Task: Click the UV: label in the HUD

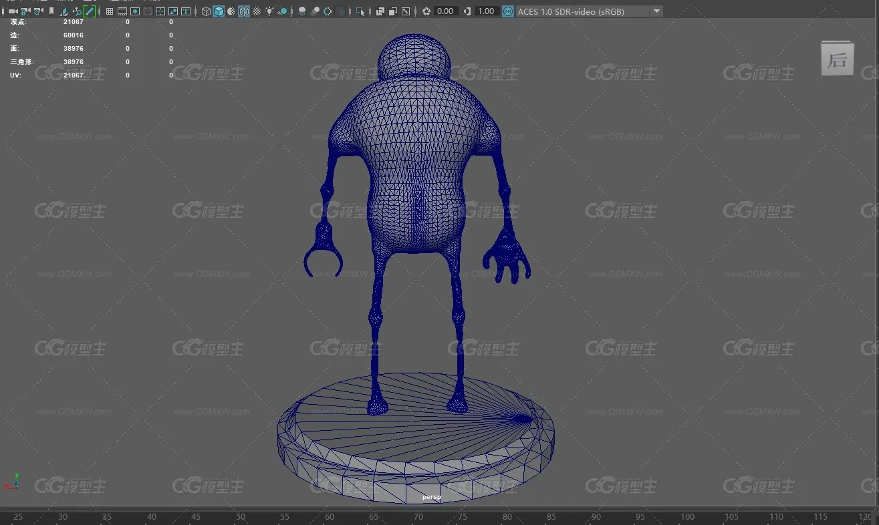Action: click(16, 75)
